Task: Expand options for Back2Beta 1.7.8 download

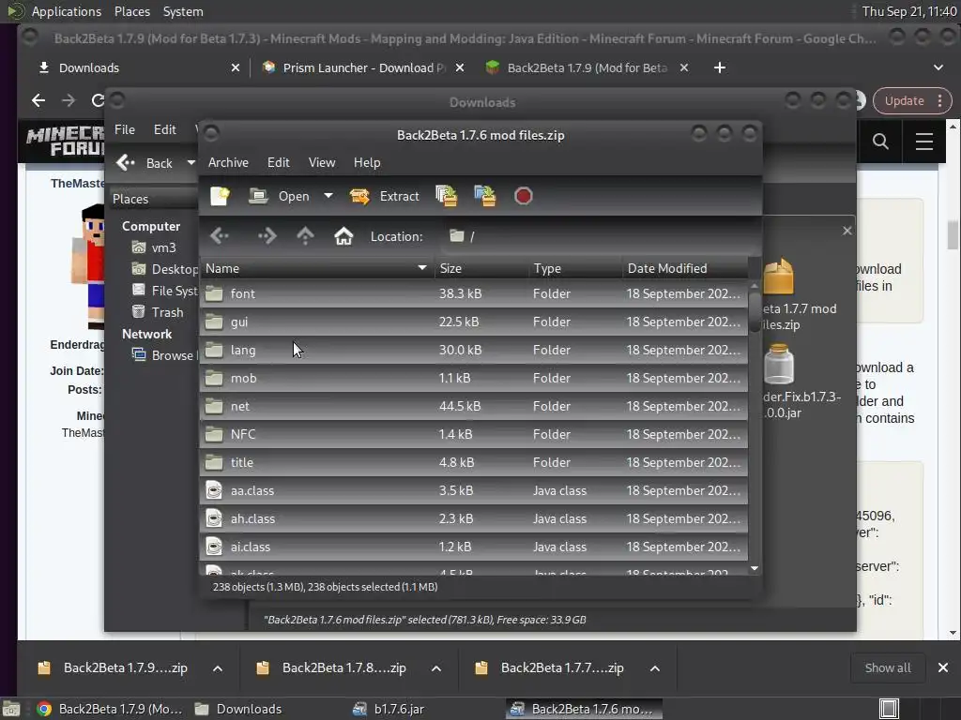Action: click(435, 667)
